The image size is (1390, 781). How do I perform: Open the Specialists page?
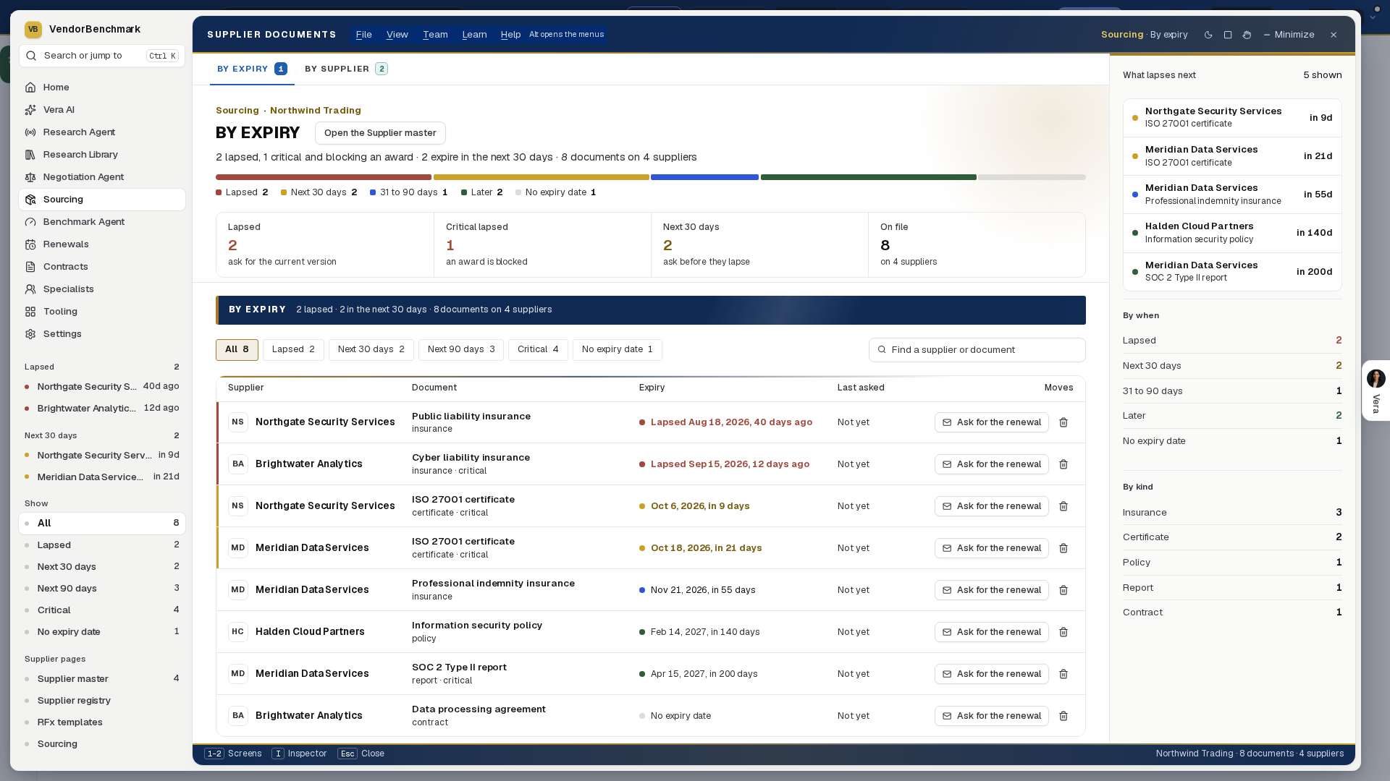click(x=102, y=289)
